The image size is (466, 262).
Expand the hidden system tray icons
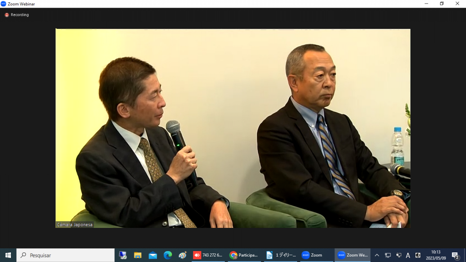[377, 255]
